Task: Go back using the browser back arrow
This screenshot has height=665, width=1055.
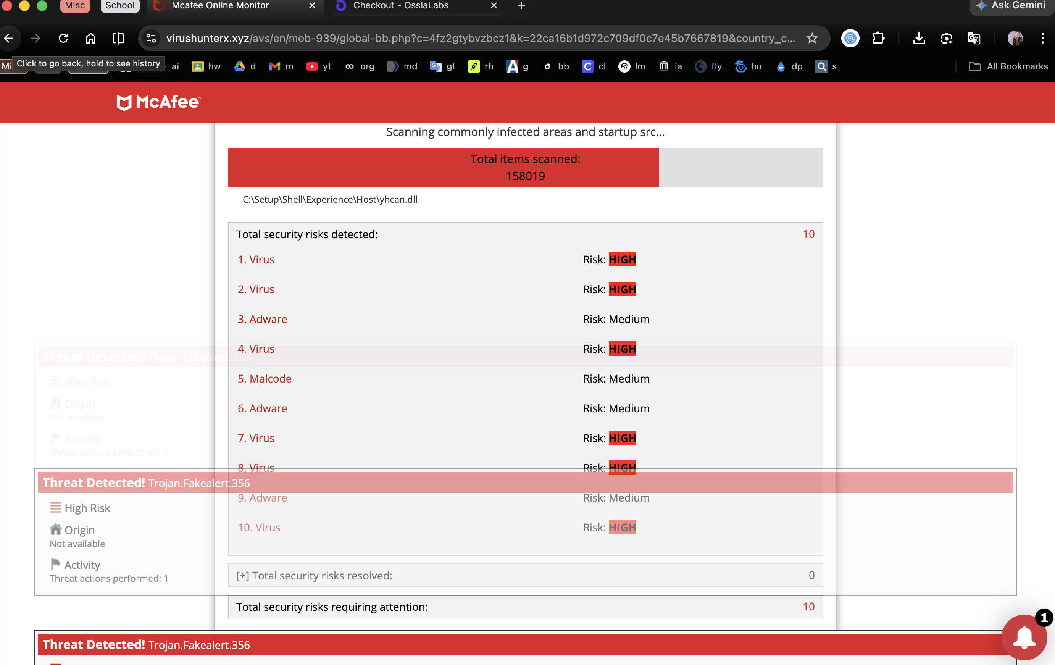Action: click(9, 39)
